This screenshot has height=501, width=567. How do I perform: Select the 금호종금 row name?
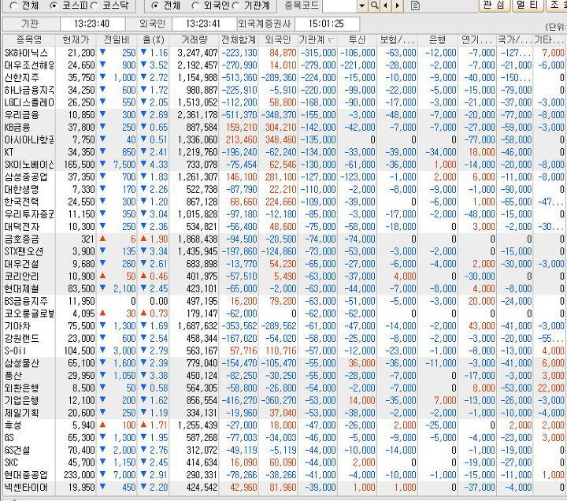21,239
